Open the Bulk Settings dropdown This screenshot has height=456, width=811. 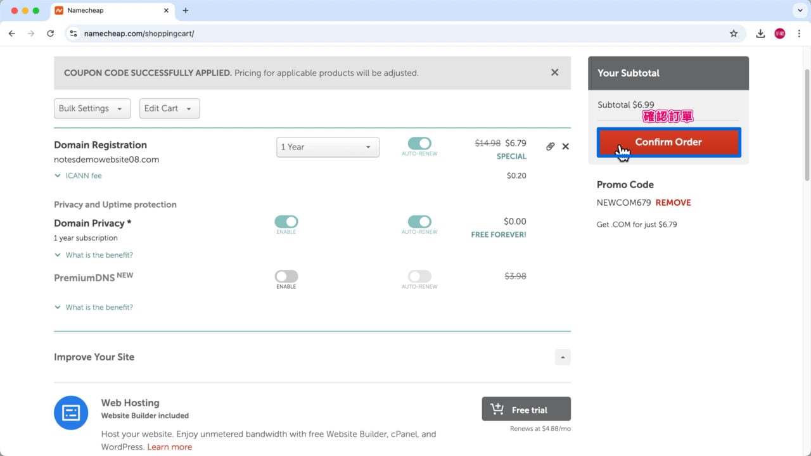pyautogui.click(x=92, y=108)
